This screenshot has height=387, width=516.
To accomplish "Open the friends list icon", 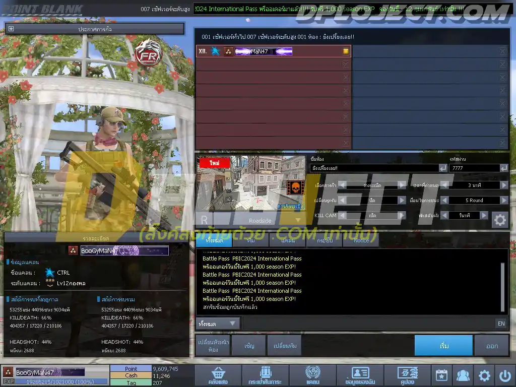I will click(x=463, y=375).
